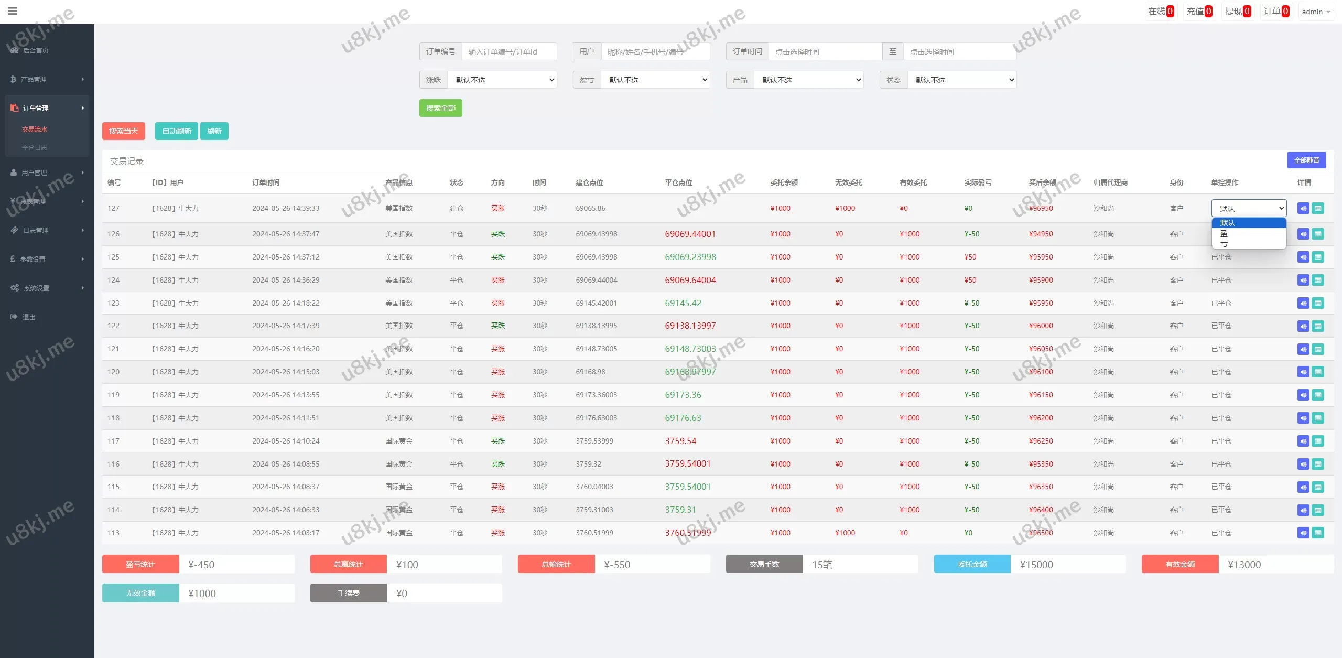
Task: Mute the sound for order 123
Action: click(1303, 304)
